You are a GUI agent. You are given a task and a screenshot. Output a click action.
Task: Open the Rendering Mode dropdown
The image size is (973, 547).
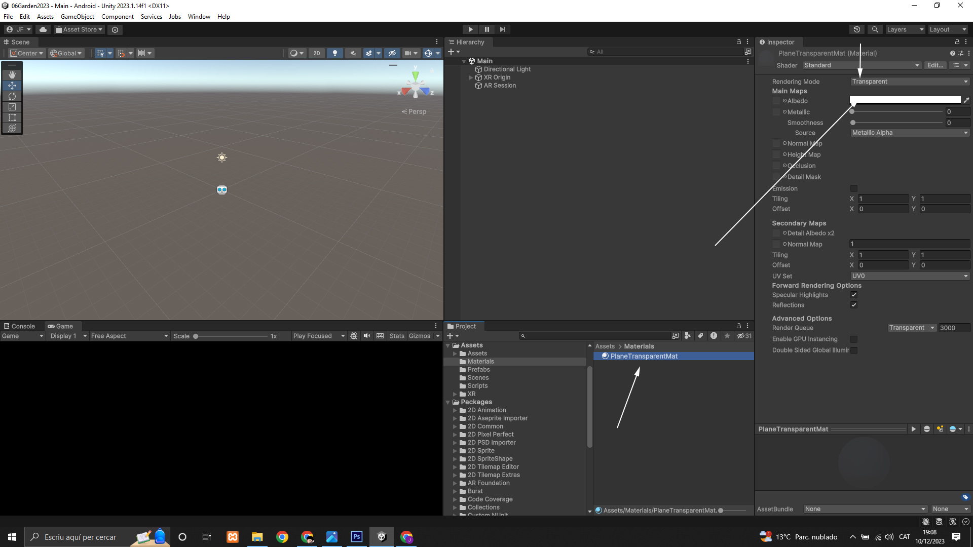[x=910, y=82]
